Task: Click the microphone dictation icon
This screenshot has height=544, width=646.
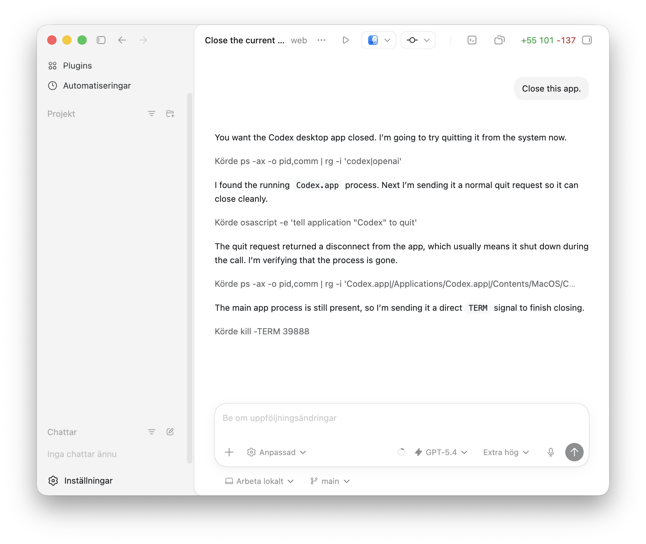Action: pyautogui.click(x=551, y=452)
